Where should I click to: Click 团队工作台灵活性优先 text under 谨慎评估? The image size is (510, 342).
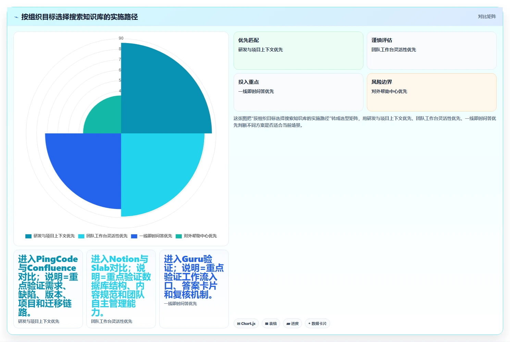[394, 50]
